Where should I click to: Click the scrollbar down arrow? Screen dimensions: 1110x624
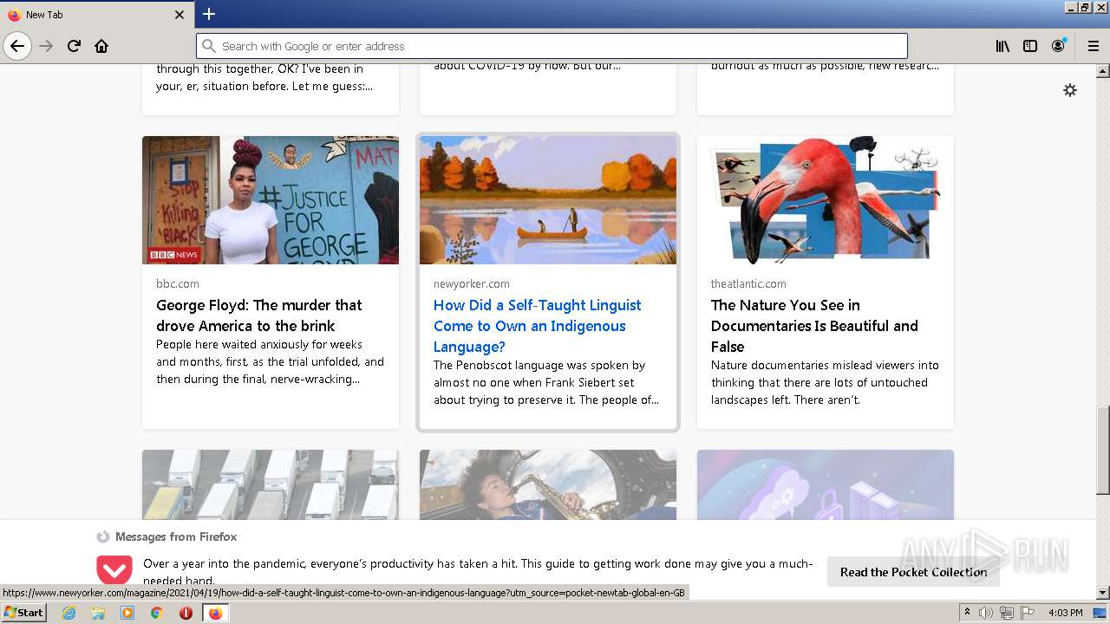[1103, 593]
